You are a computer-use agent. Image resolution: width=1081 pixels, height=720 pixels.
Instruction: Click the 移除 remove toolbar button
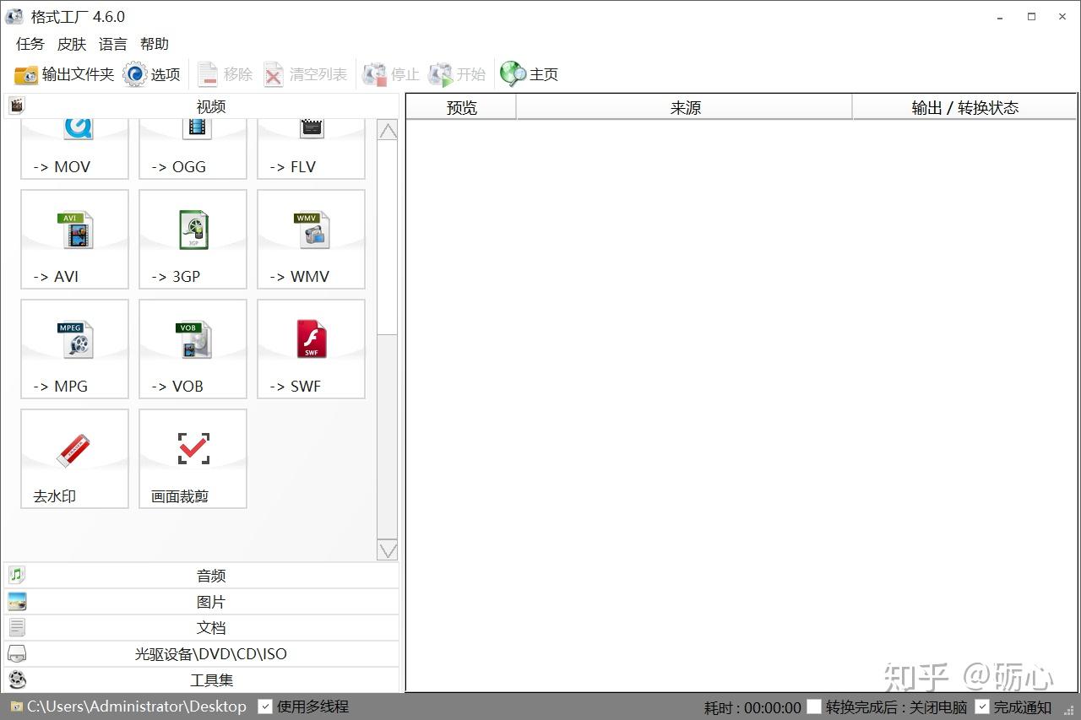tap(225, 74)
